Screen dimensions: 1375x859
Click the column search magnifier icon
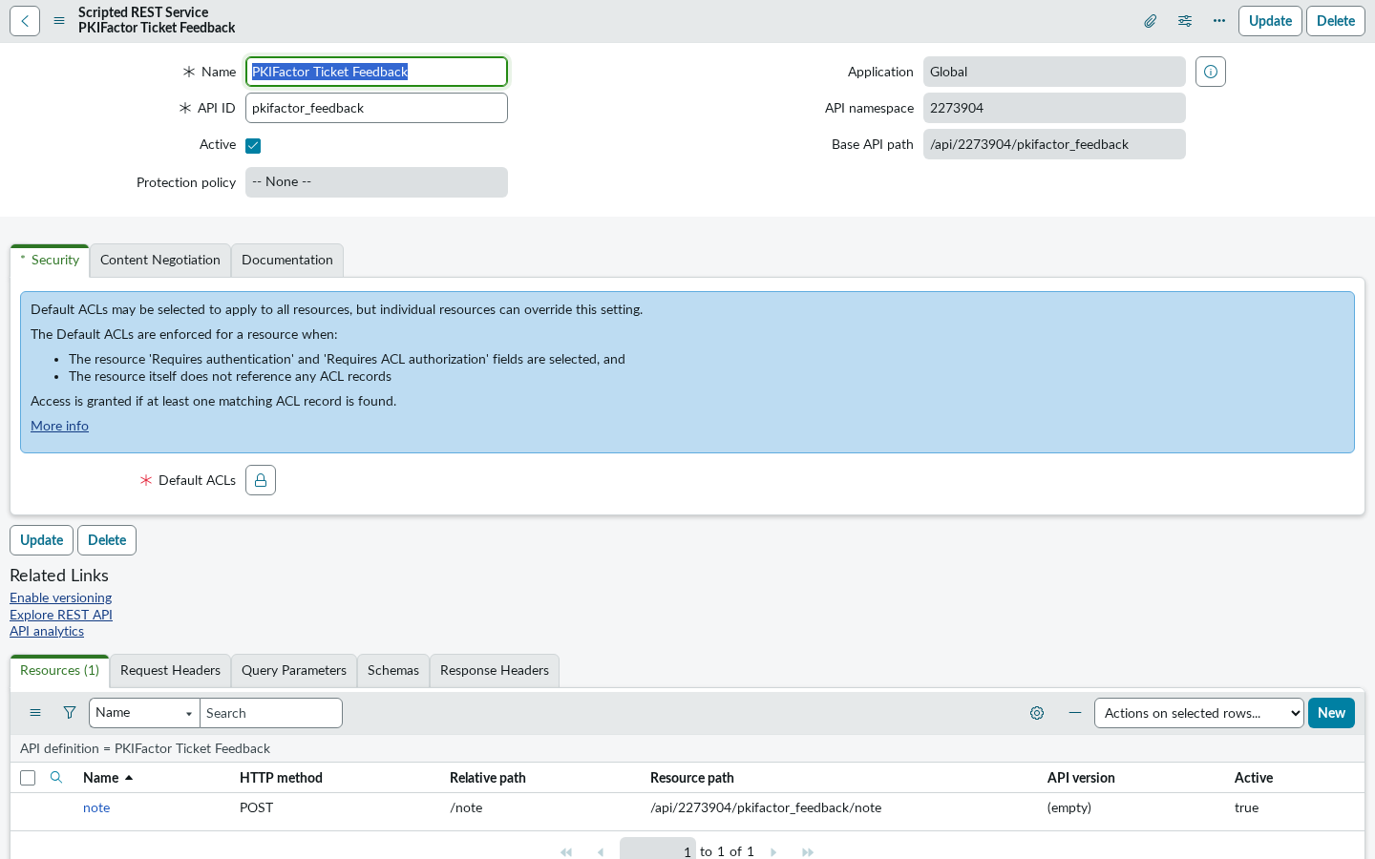tap(56, 778)
